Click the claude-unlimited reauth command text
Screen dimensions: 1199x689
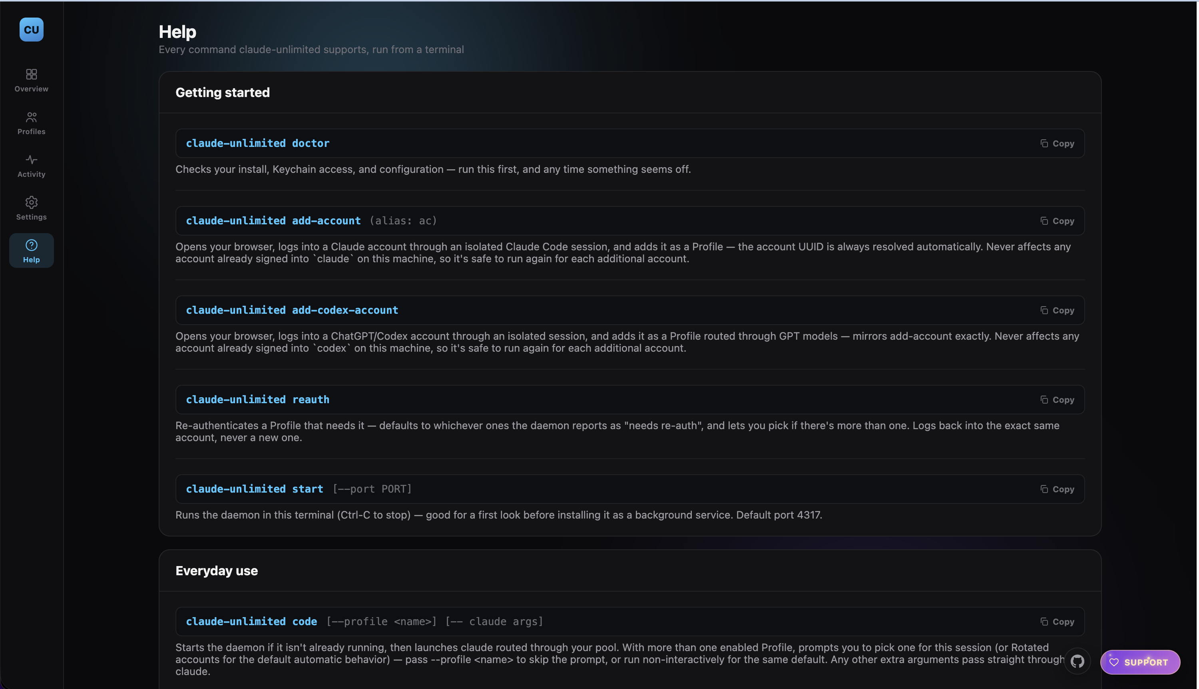point(257,400)
